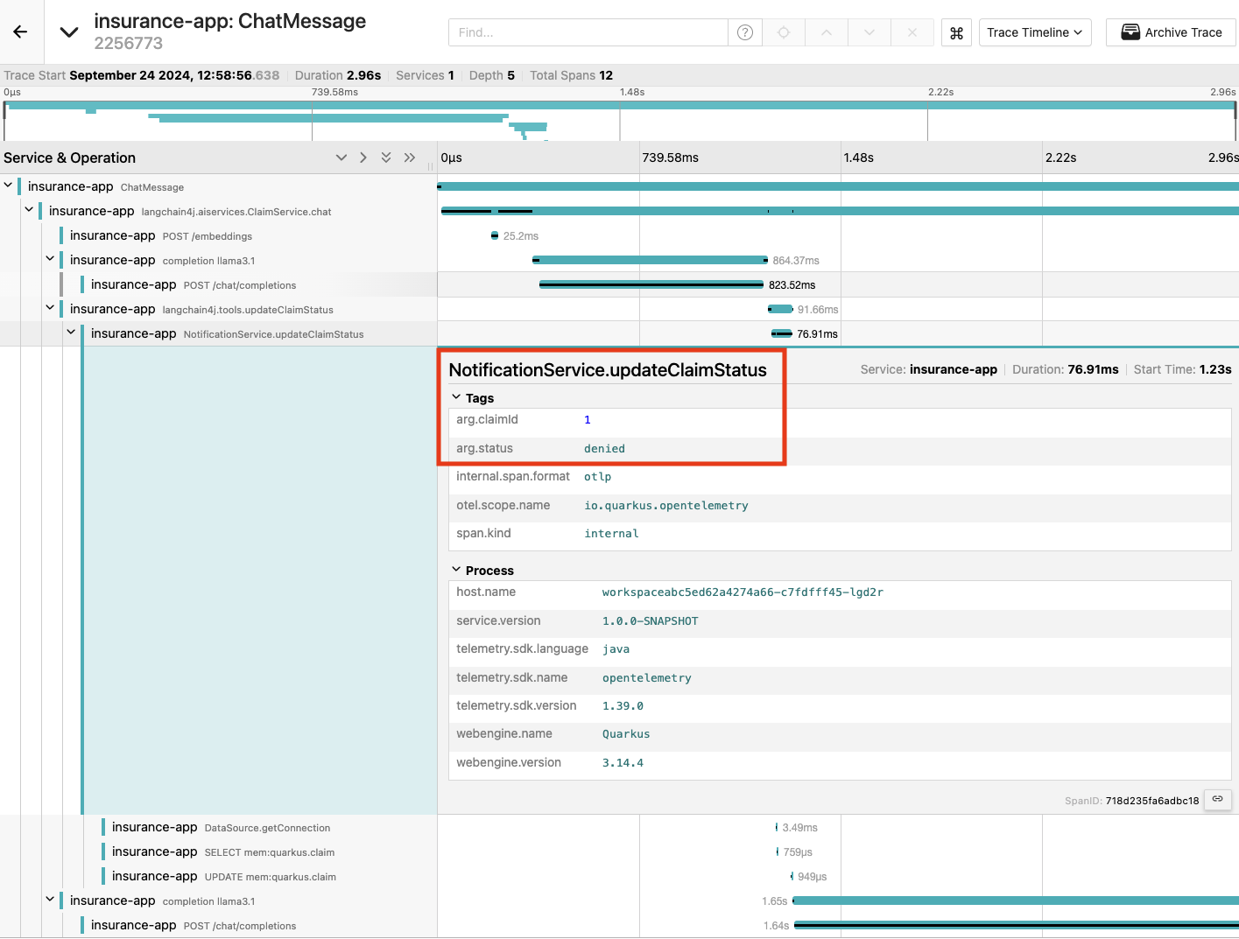The height and width of the screenshot is (939, 1239).
Task: Collapse the Process section
Action: coord(456,570)
